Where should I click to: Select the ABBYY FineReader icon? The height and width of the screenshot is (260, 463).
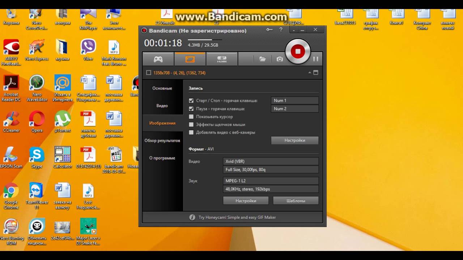tap(11, 53)
